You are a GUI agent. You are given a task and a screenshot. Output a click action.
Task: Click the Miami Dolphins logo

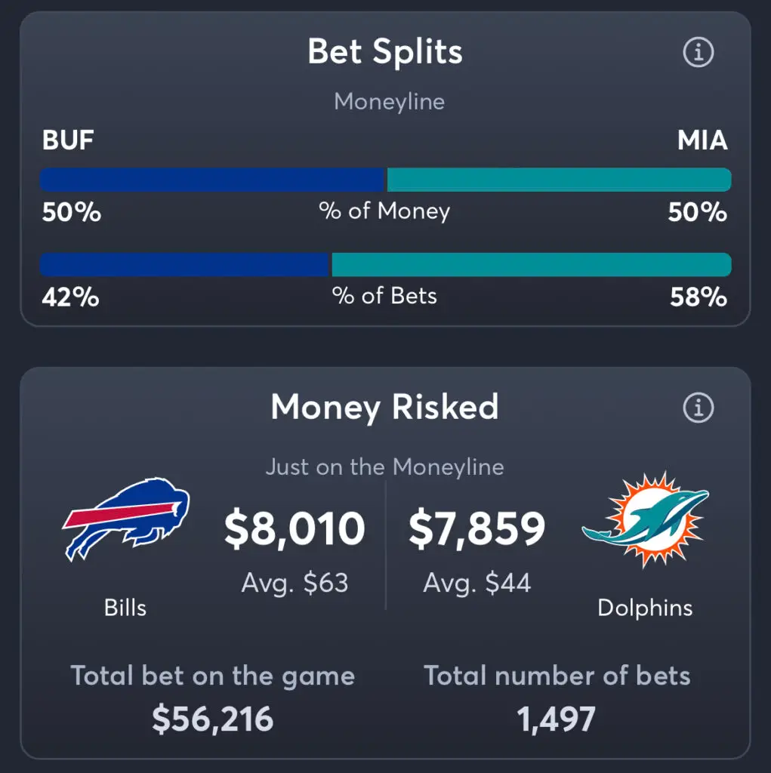(x=645, y=519)
